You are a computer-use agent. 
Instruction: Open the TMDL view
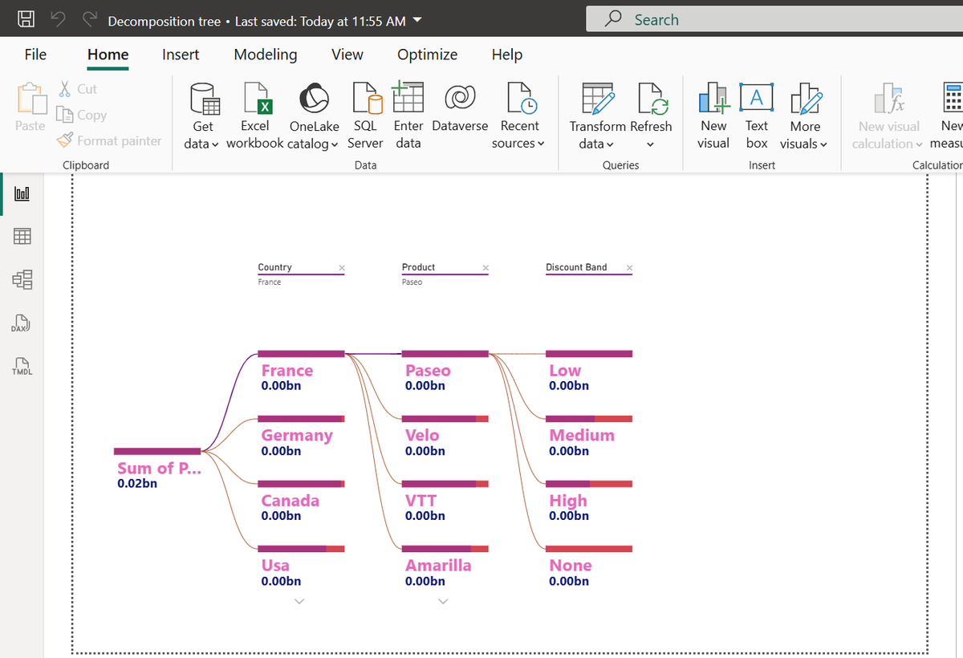click(x=20, y=367)
